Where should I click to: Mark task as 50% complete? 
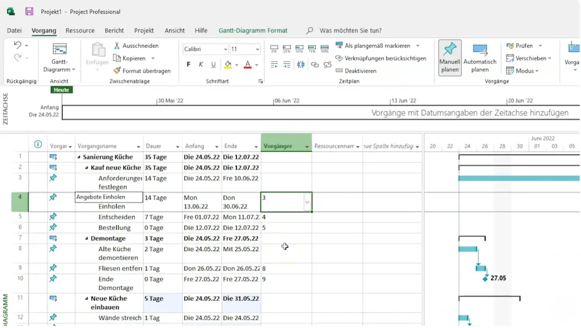click(x=299, y=48)
